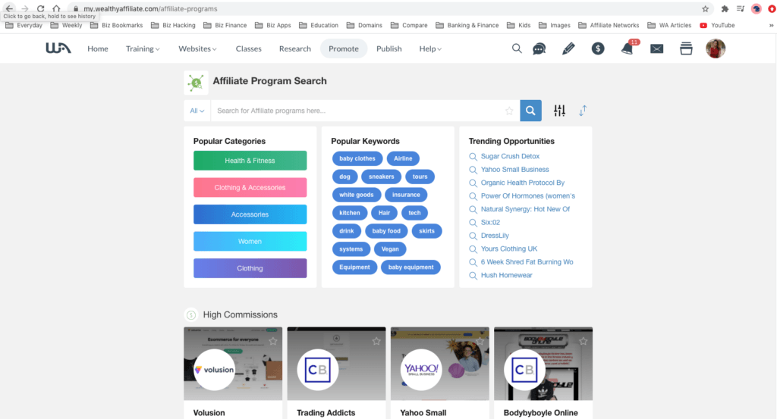Click the Wealthy Affiliate logo
The height and width of the screenshot is (419, 777).
pos(58,48)
